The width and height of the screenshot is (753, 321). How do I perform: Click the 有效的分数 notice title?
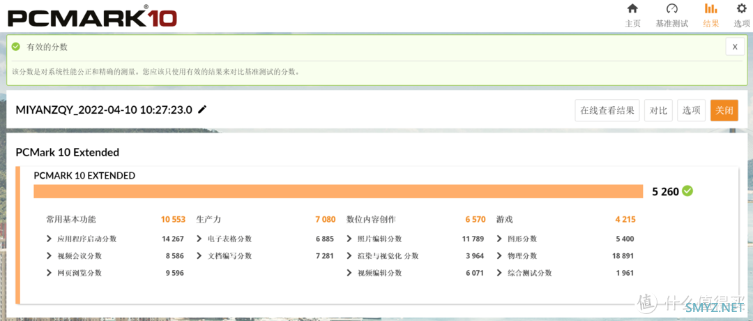click(x=47, y=47)
